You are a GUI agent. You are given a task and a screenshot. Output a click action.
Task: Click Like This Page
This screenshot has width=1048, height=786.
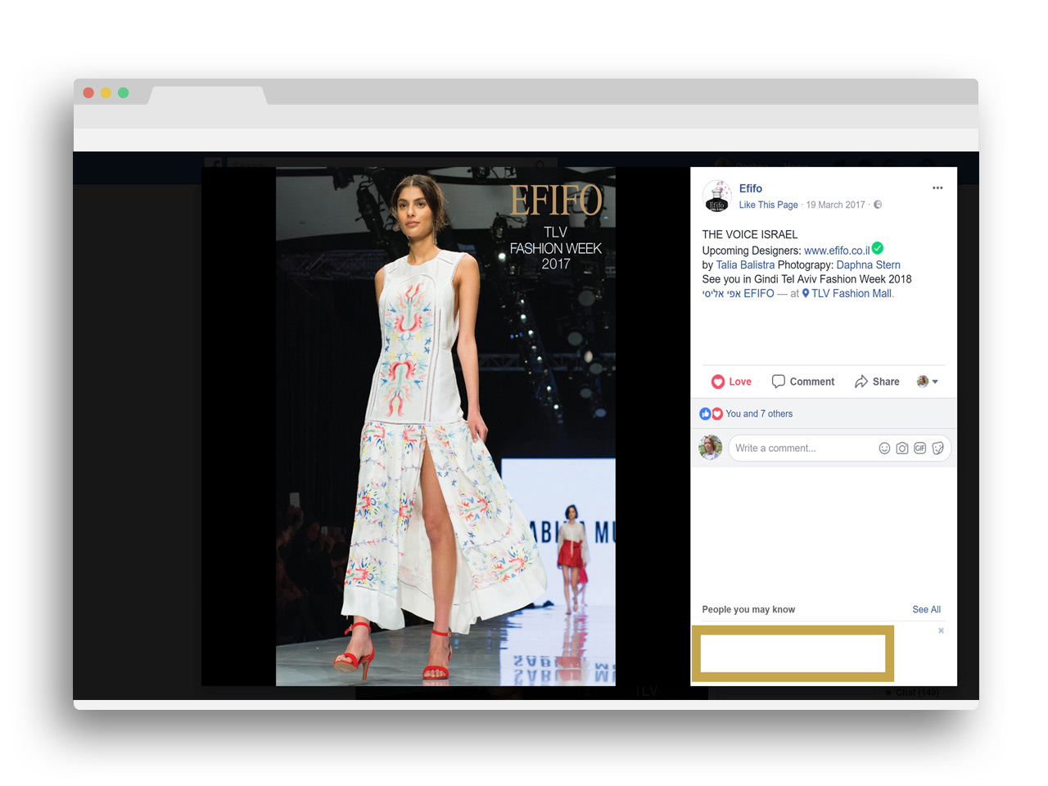[768, 205]
